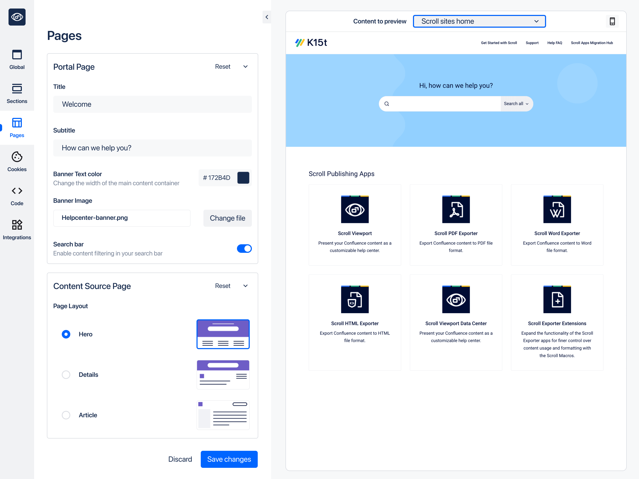639x479 pixels.
Task: Choose the Article layout thumbnail
Action: (223, 415)
